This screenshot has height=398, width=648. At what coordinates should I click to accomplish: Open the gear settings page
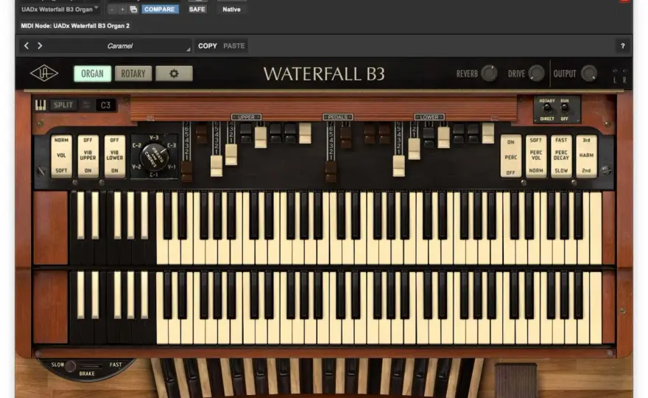174,74
